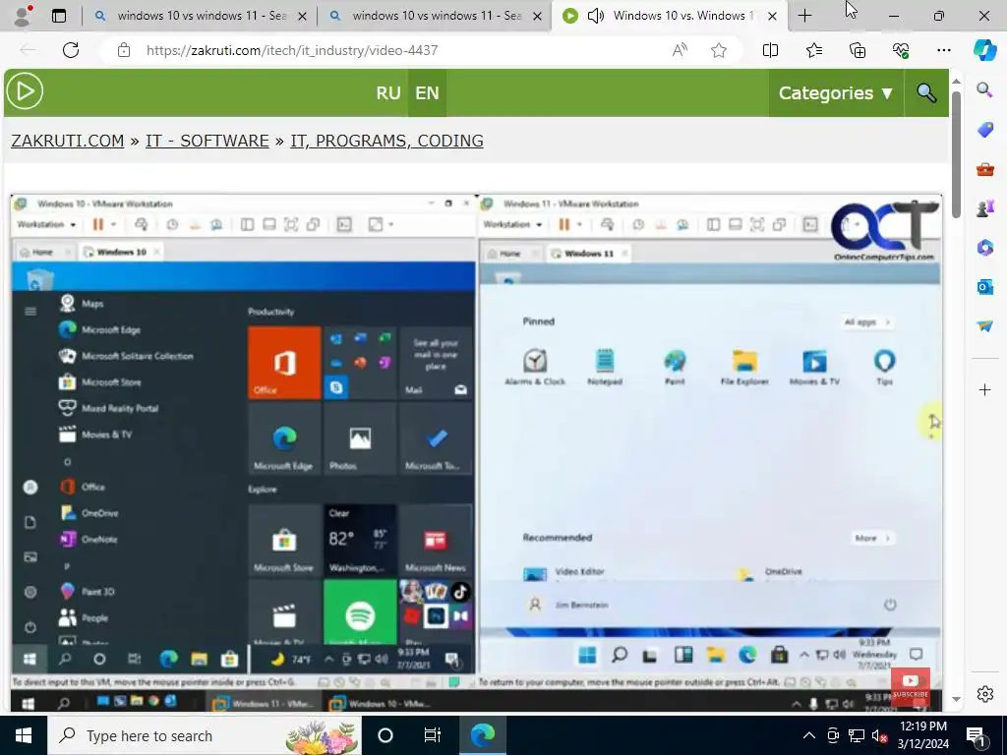Open the notification center icon
The image size is (1007, 755).
tap(976, 735)
